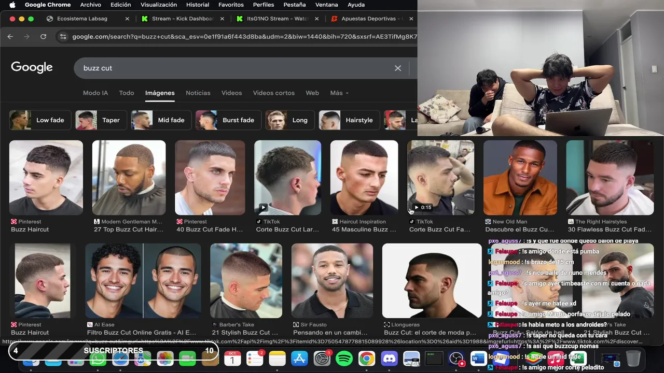
Task: Switch to the ItsG1NO Stream tab
Action: point(277,19)
